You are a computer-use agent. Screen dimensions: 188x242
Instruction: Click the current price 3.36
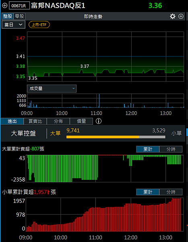pos(155,6)
